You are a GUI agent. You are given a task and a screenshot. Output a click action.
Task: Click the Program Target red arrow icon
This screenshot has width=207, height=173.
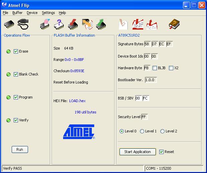(x=73, y=24)
